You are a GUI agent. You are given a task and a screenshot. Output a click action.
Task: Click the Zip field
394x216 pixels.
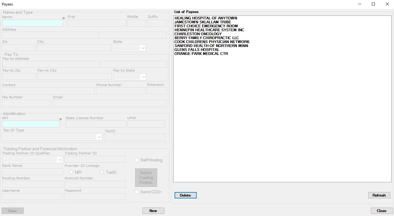tap(19, 48)
